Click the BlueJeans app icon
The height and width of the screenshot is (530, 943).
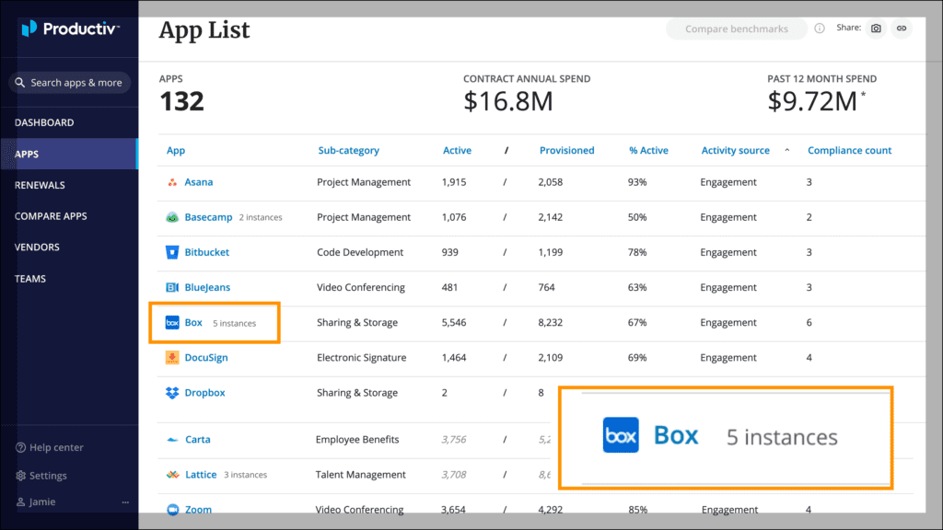pyautogui.click(x=172, y=287)
